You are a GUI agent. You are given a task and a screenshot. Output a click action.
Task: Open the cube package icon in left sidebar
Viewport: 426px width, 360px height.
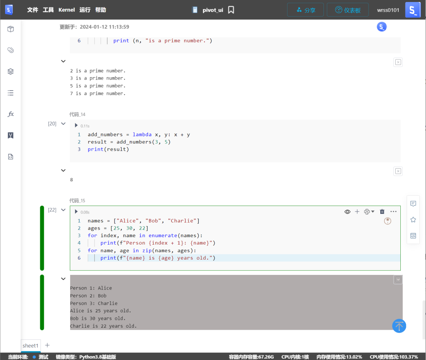[x=11, y=29]
